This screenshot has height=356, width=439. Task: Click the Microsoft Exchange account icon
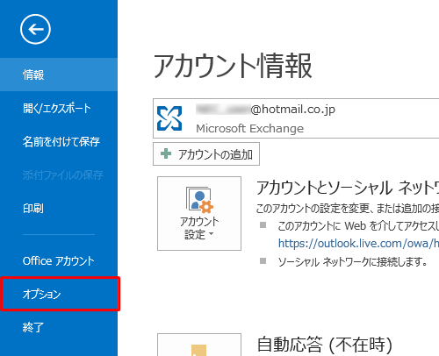click(x=169, y=118)
